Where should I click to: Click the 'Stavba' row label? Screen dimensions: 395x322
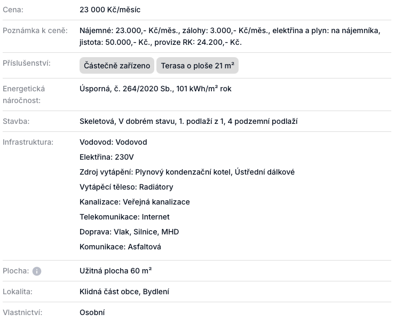tap(16, 121)
